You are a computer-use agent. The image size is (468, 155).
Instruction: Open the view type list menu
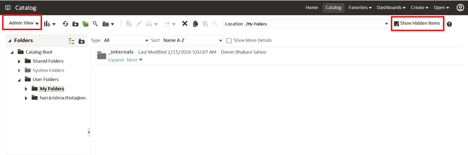click(x=108, y=24)
